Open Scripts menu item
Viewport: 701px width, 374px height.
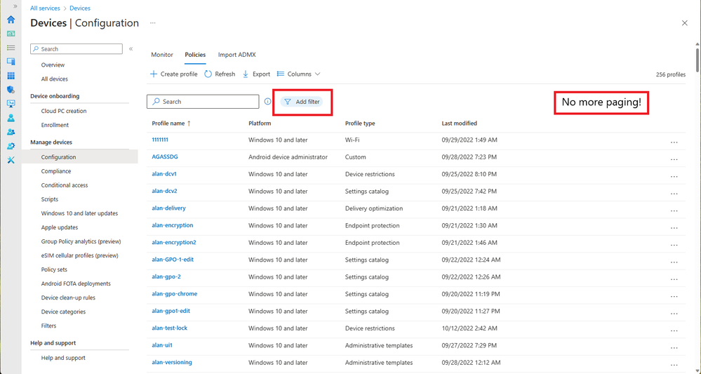point(50,199)
